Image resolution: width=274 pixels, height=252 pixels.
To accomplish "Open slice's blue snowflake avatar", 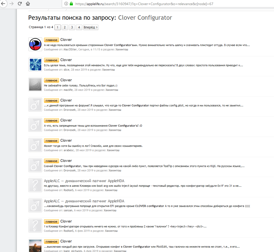I will click(35, 64).
